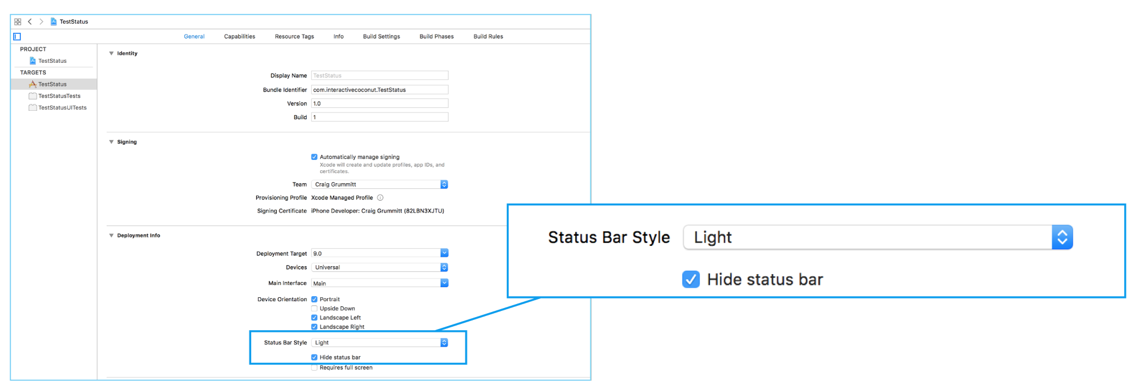Uncheck Landscape Left orientation

[314, 318]
